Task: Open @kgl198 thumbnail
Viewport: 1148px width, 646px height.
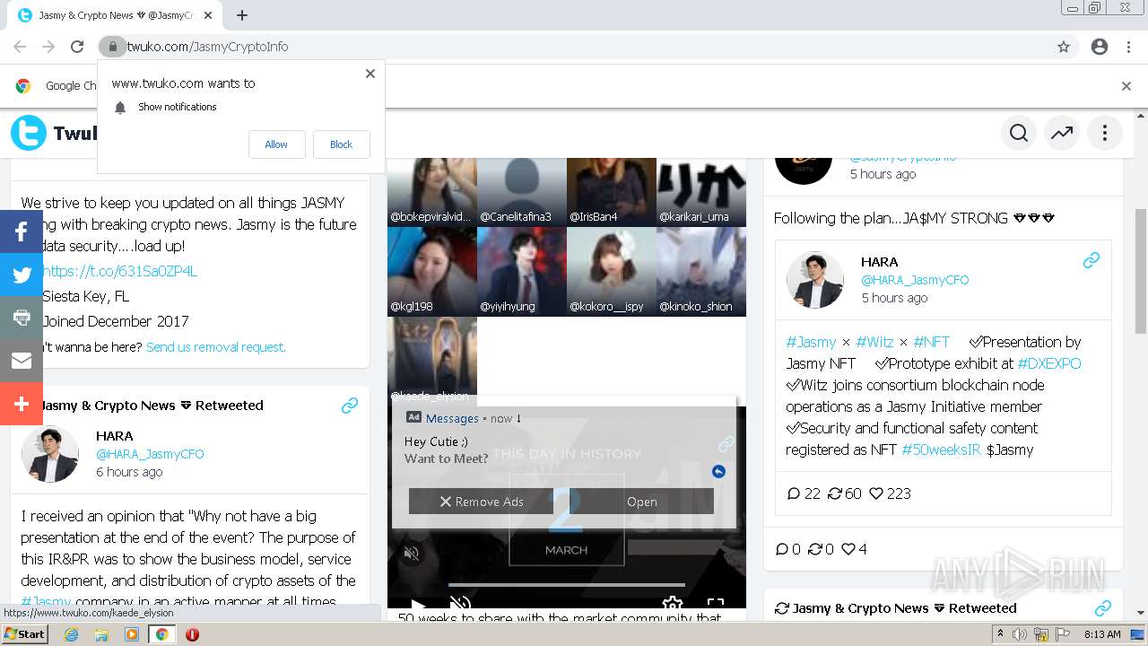Action: (432, 271)
